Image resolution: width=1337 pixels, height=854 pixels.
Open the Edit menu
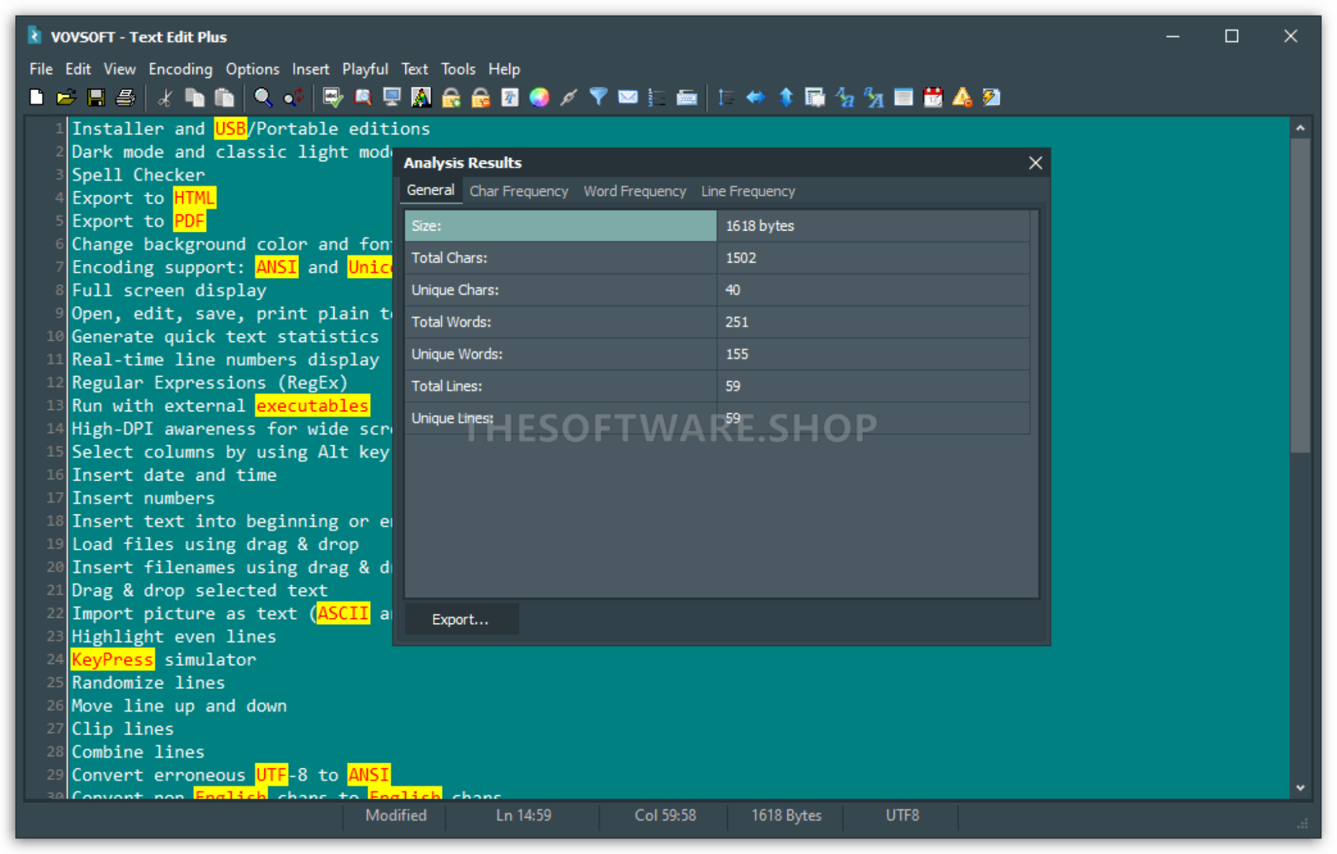click(78, 69)
